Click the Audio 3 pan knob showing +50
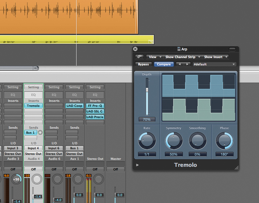 click(16, 179)
